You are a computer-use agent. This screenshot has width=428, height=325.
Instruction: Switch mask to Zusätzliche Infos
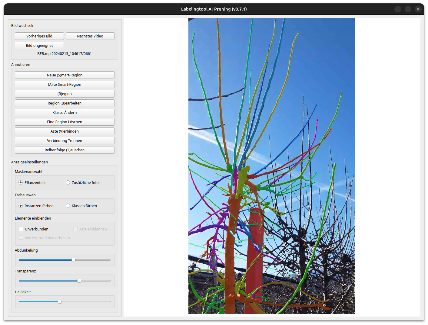[x=68, y=183]
